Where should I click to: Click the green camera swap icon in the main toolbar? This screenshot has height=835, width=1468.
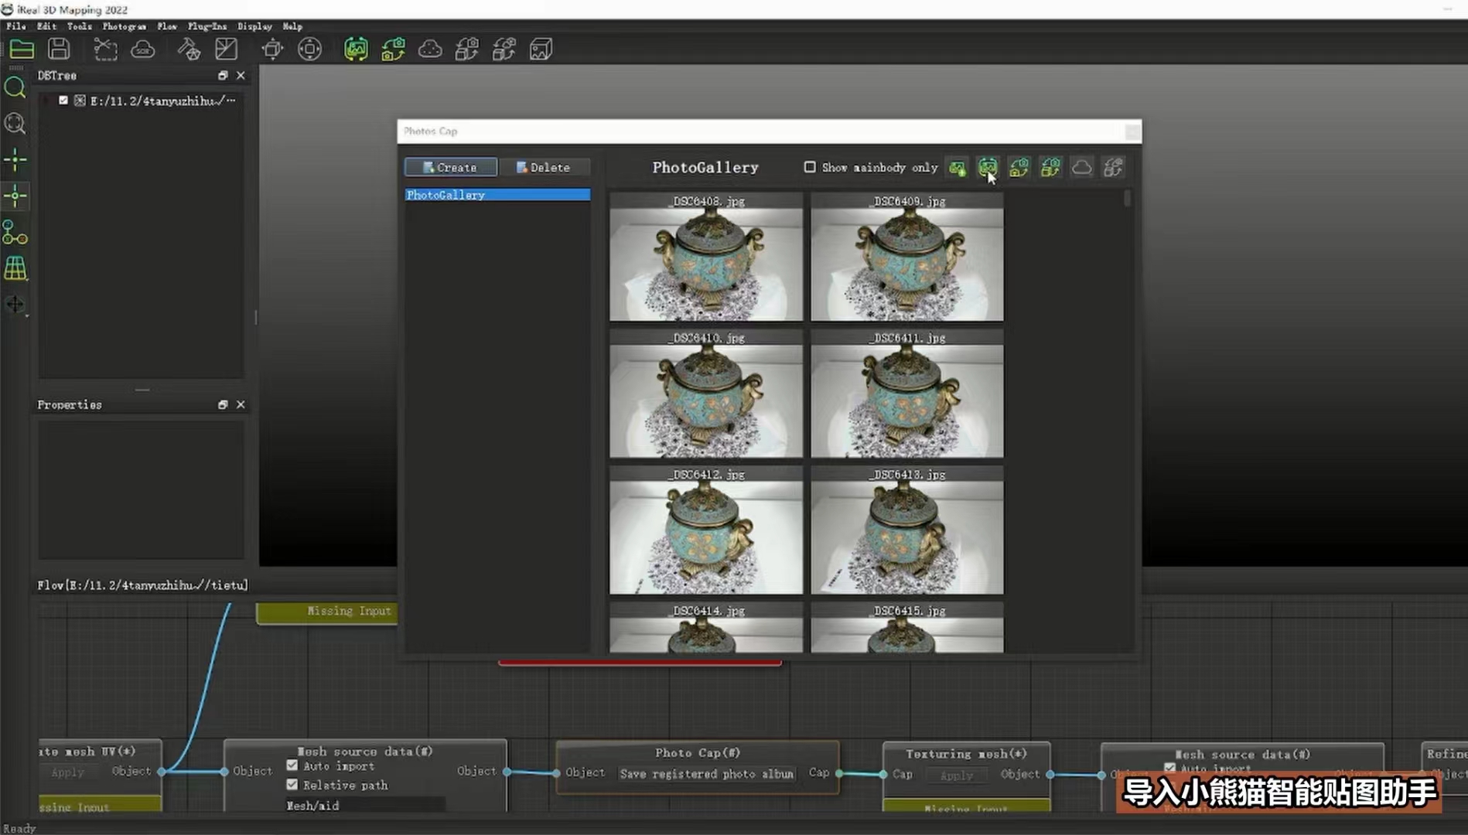tap(393, 49)
